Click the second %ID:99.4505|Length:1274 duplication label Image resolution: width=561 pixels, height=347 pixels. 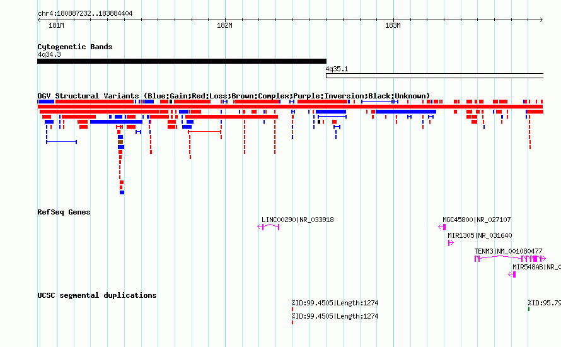click(335, 316)
